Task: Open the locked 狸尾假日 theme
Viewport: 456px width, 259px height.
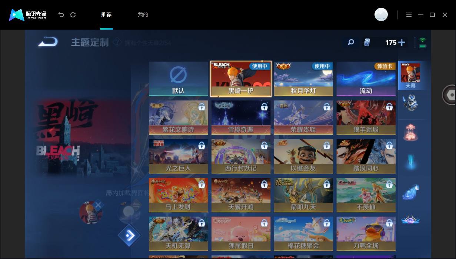Action: click(241, 234)
